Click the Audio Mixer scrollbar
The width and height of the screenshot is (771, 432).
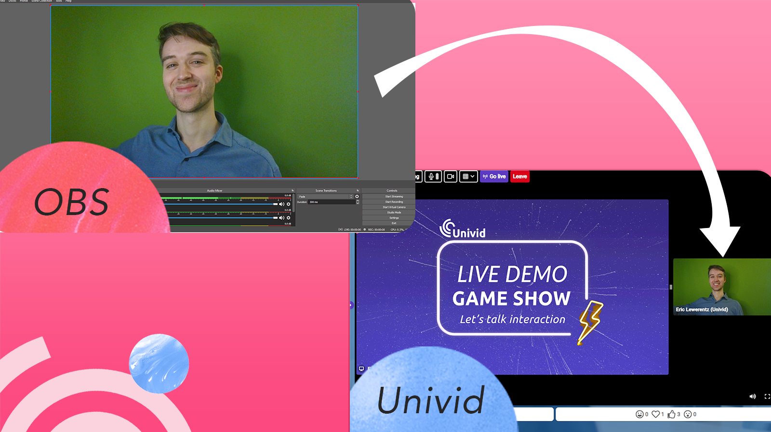(294, 203)
